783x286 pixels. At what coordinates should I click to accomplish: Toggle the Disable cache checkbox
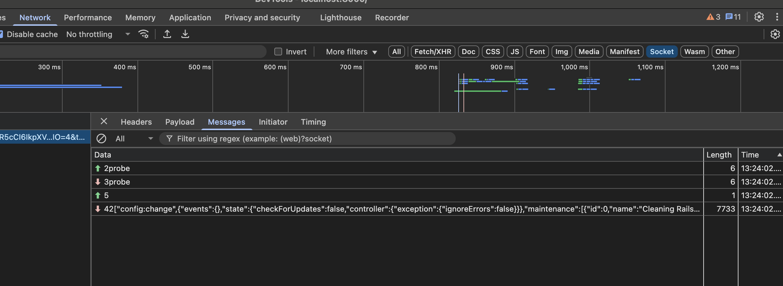(1, 34)
